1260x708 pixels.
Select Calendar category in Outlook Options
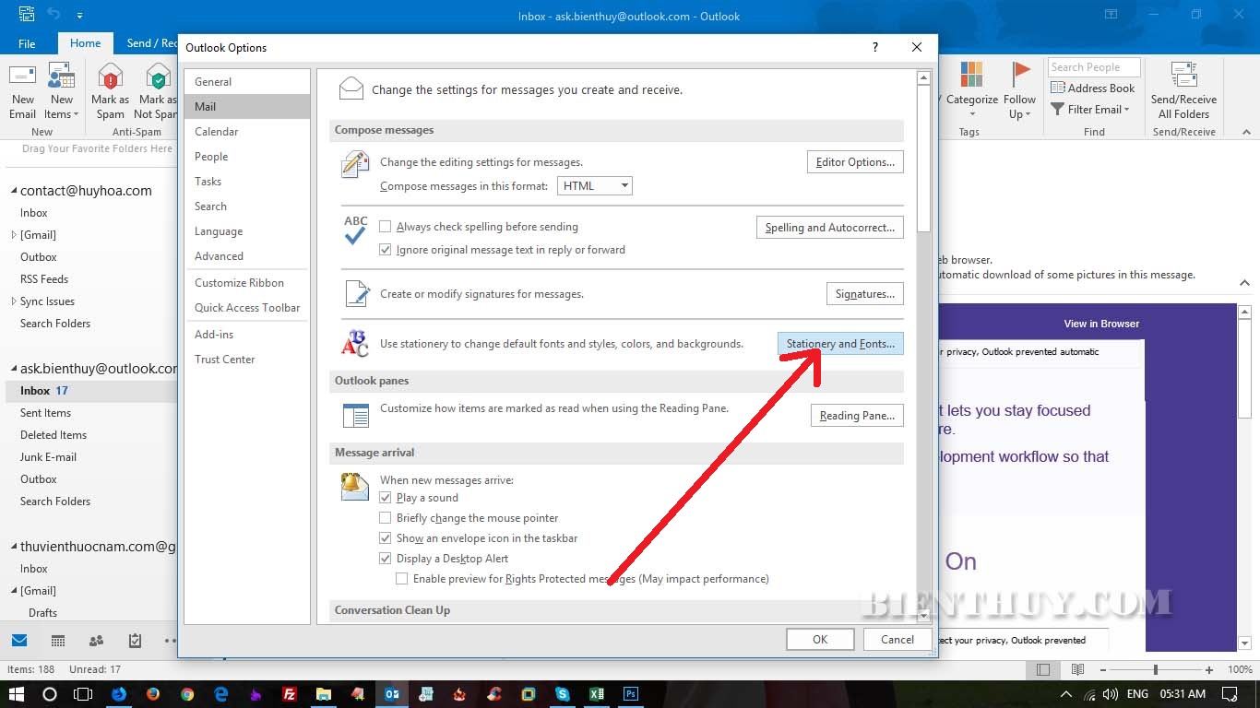247,132
